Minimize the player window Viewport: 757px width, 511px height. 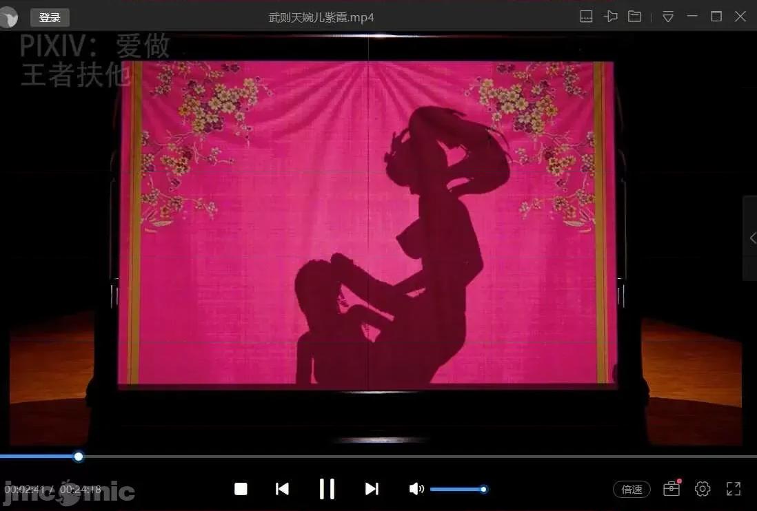click(x=692, y=17)
